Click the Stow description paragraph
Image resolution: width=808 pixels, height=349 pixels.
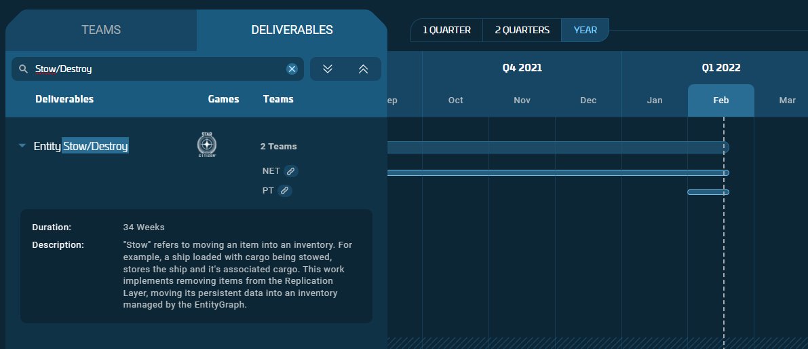pos(237,275)
